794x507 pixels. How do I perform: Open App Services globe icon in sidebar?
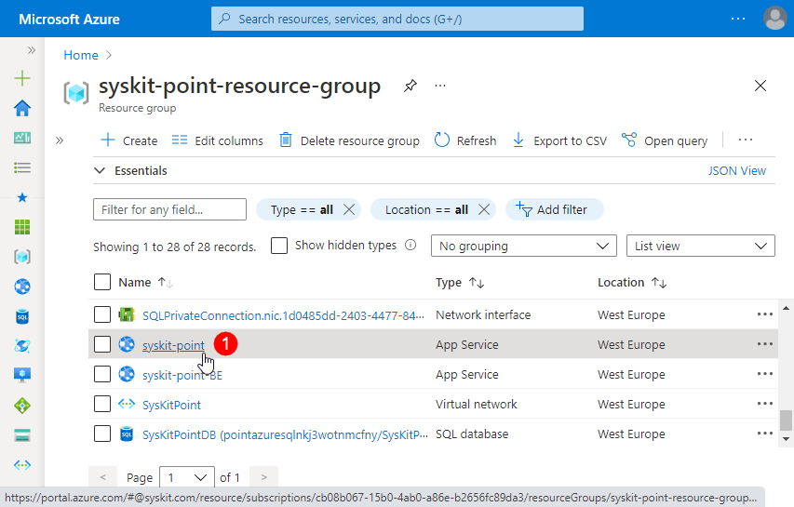(22, 287)
